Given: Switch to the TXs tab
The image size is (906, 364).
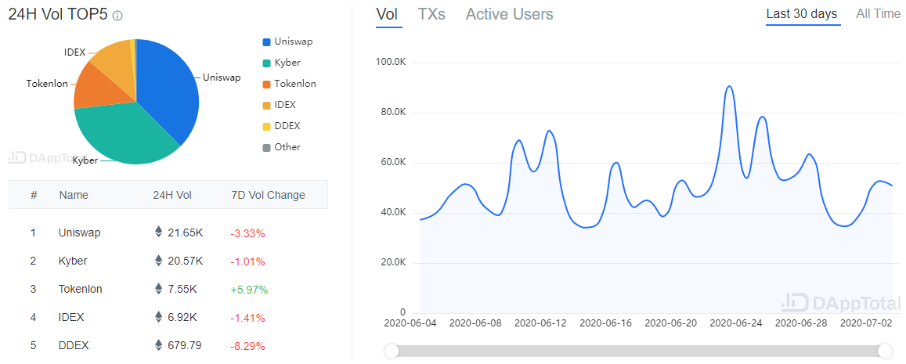Looking at the screenshot, I should click(x=431, y=14).
